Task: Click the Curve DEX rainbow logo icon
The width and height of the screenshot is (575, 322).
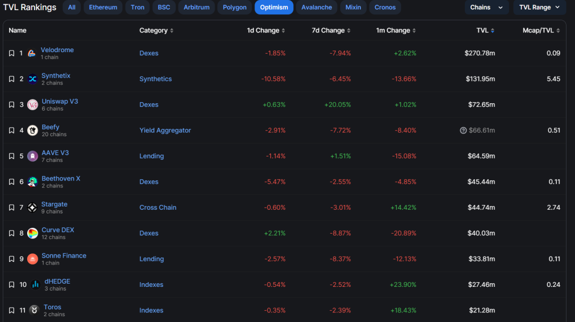Action: (32, 233)
